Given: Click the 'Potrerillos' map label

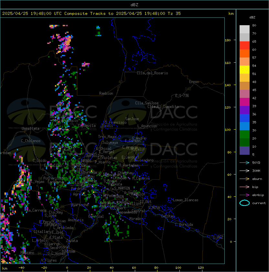Looking at the screenshot, I should tap(54, 178).
